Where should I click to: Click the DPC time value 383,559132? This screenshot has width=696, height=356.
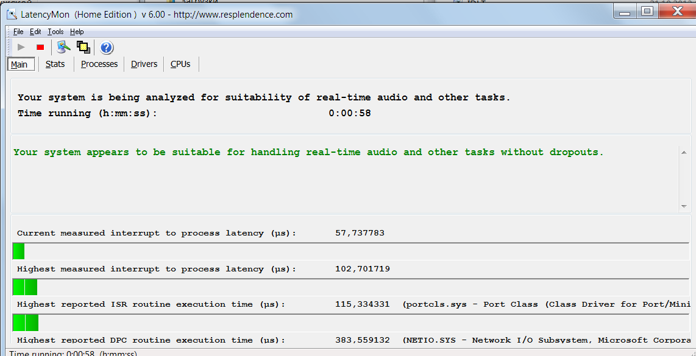363,340
